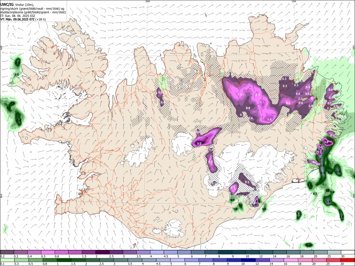Select the light periwinkle 5 swatch, bottom legend row
355x266 pixels.
(177, 260)
